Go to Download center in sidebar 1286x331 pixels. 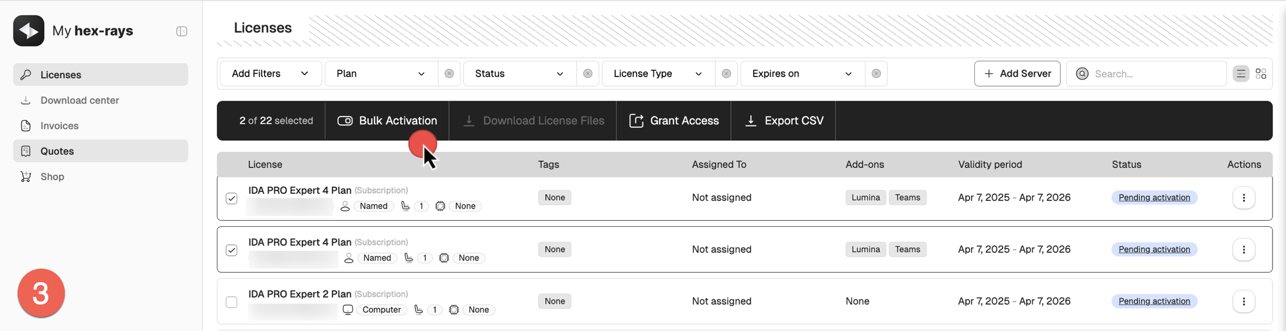click(80, 100)
